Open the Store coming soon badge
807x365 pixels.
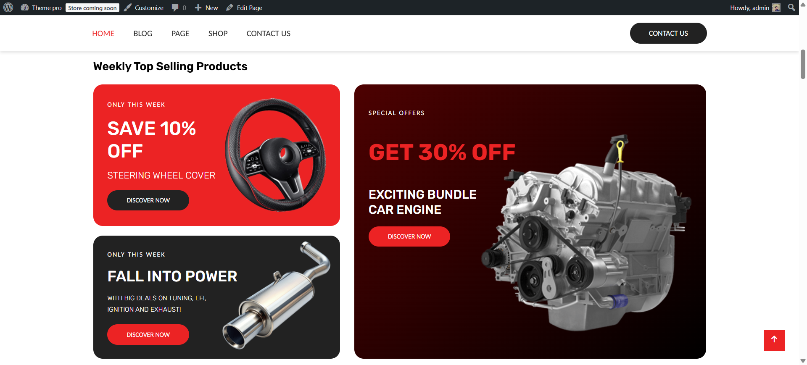[92, 8]
